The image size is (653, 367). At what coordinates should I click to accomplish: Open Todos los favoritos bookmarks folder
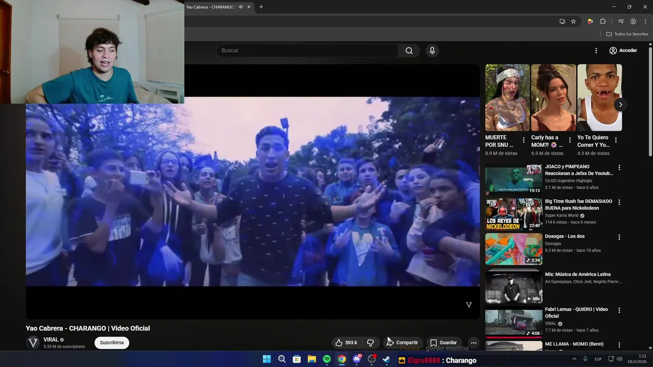tap(627, 34)
